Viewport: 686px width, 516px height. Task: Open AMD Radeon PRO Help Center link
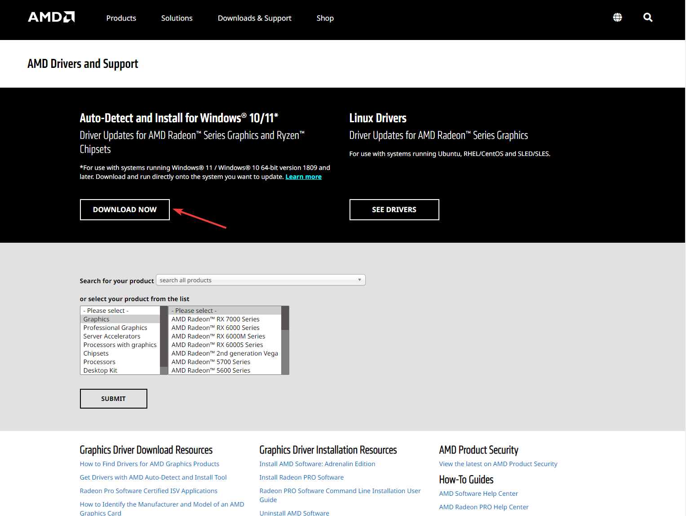pyautogui.click(x=484, y=507)
